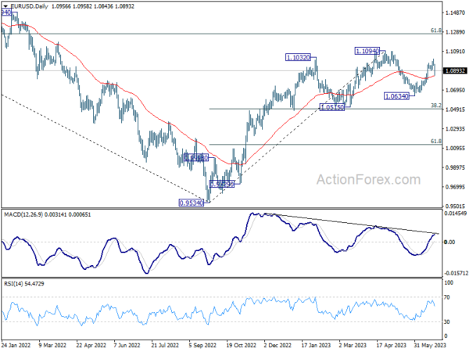Image resolution: width=469 pixels, height=352 pixels.
Task: Click the 1.06340 low price label
Action: tap(396, 96)
